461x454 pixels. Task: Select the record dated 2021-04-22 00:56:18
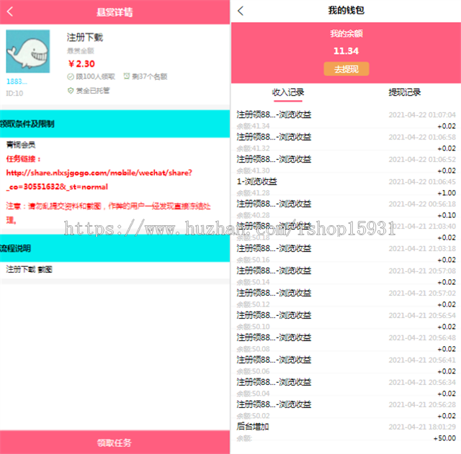tap(346, 209)
